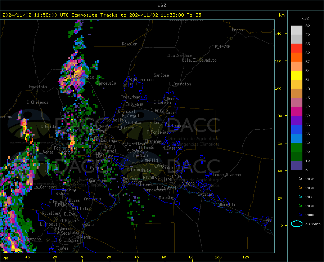Pick the orange 57 dBZ swatch

tap(297, 57)
